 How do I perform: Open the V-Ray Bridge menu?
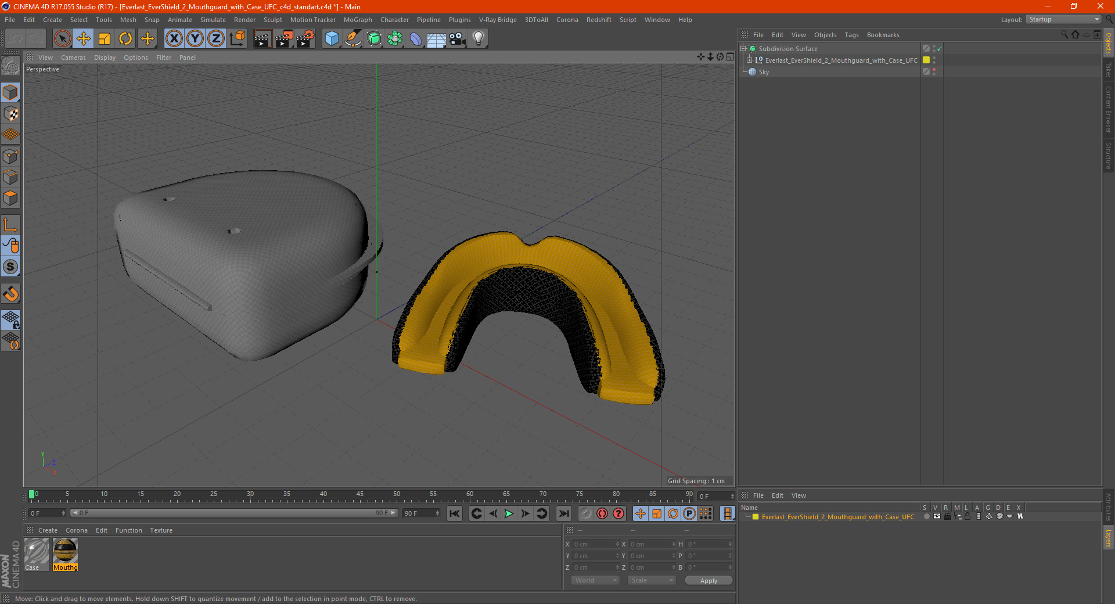[498, 20]
